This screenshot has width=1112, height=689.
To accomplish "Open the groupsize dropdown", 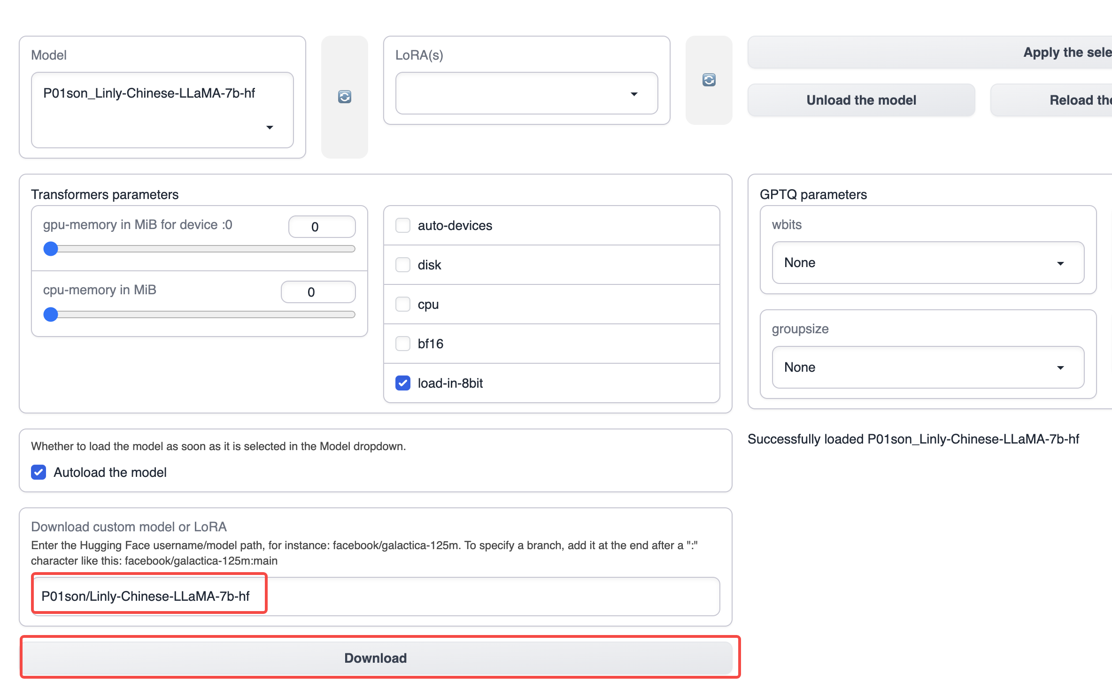I will (928, 367).
